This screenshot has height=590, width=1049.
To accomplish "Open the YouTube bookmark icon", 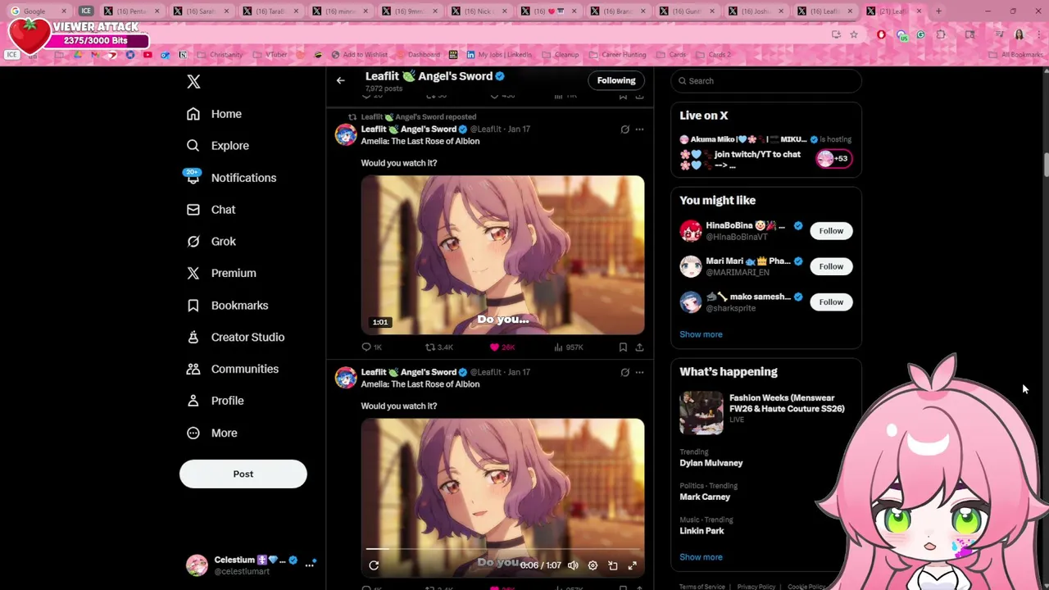I will tap(148, 55).
